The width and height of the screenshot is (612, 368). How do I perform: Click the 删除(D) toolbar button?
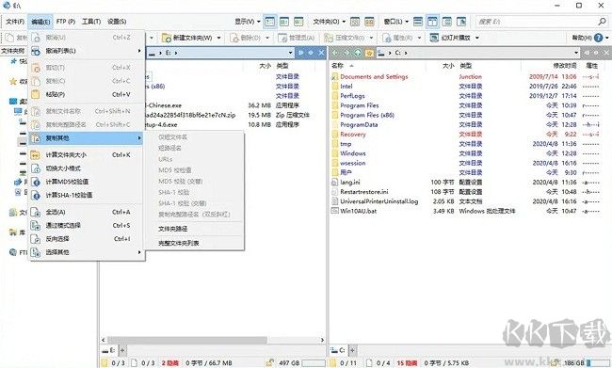[x=246, y=38]
